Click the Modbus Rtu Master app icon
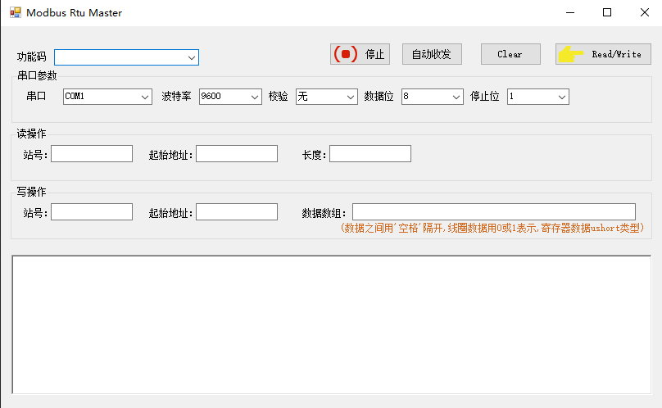This screenshot has height=408, width=662. [16, 12]
